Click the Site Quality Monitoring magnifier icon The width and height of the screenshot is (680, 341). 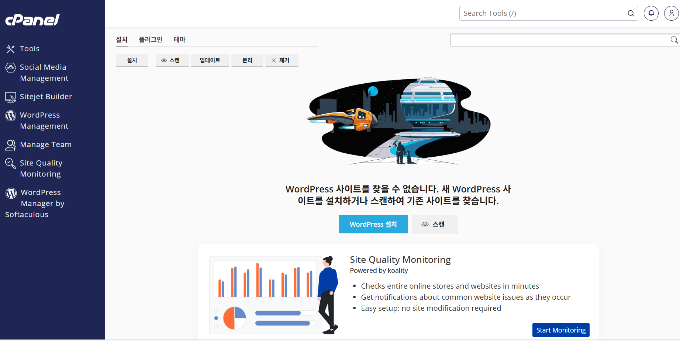point(10,163)
